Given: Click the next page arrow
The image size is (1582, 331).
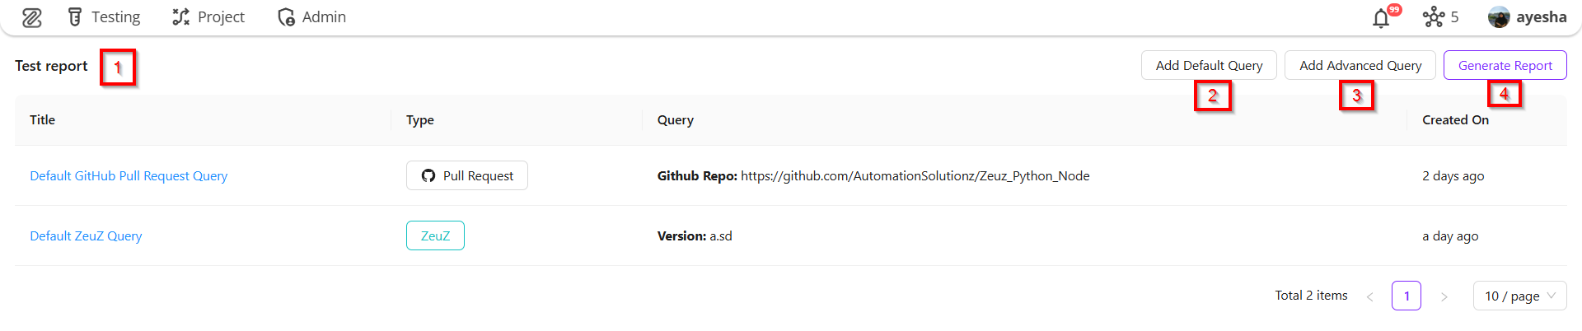Looking at the screenshot, I should tap(1444, 296).
